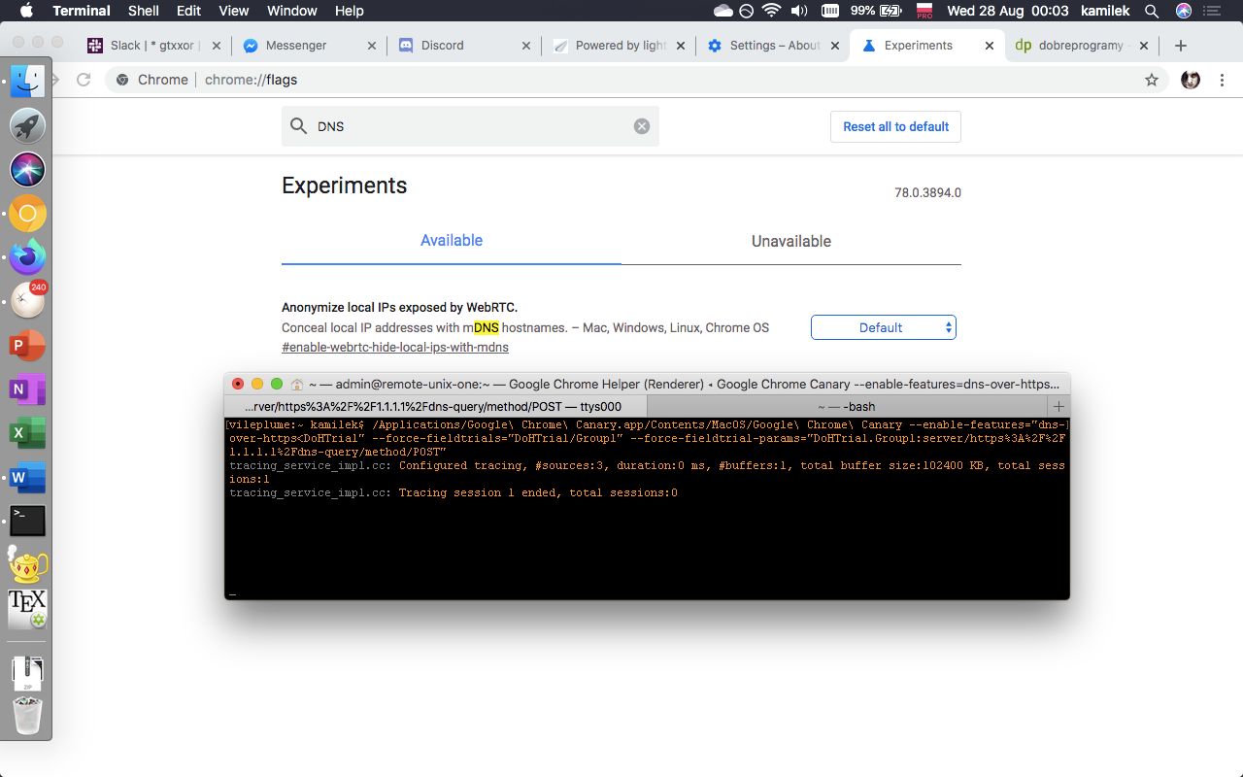Open Chrome's three-dot overflow menu
1243x777 pixels.
point(1222,80)
